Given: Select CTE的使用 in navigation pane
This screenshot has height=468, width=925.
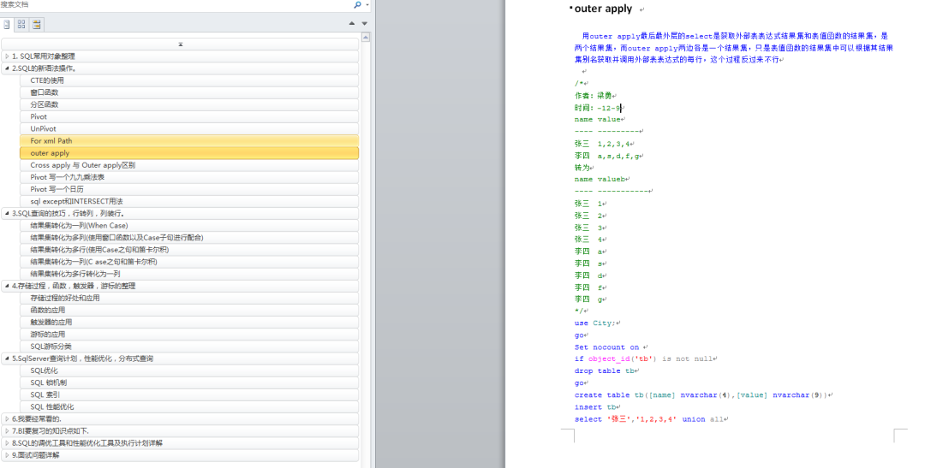Looking at the screenshot, I should (188, 80).
